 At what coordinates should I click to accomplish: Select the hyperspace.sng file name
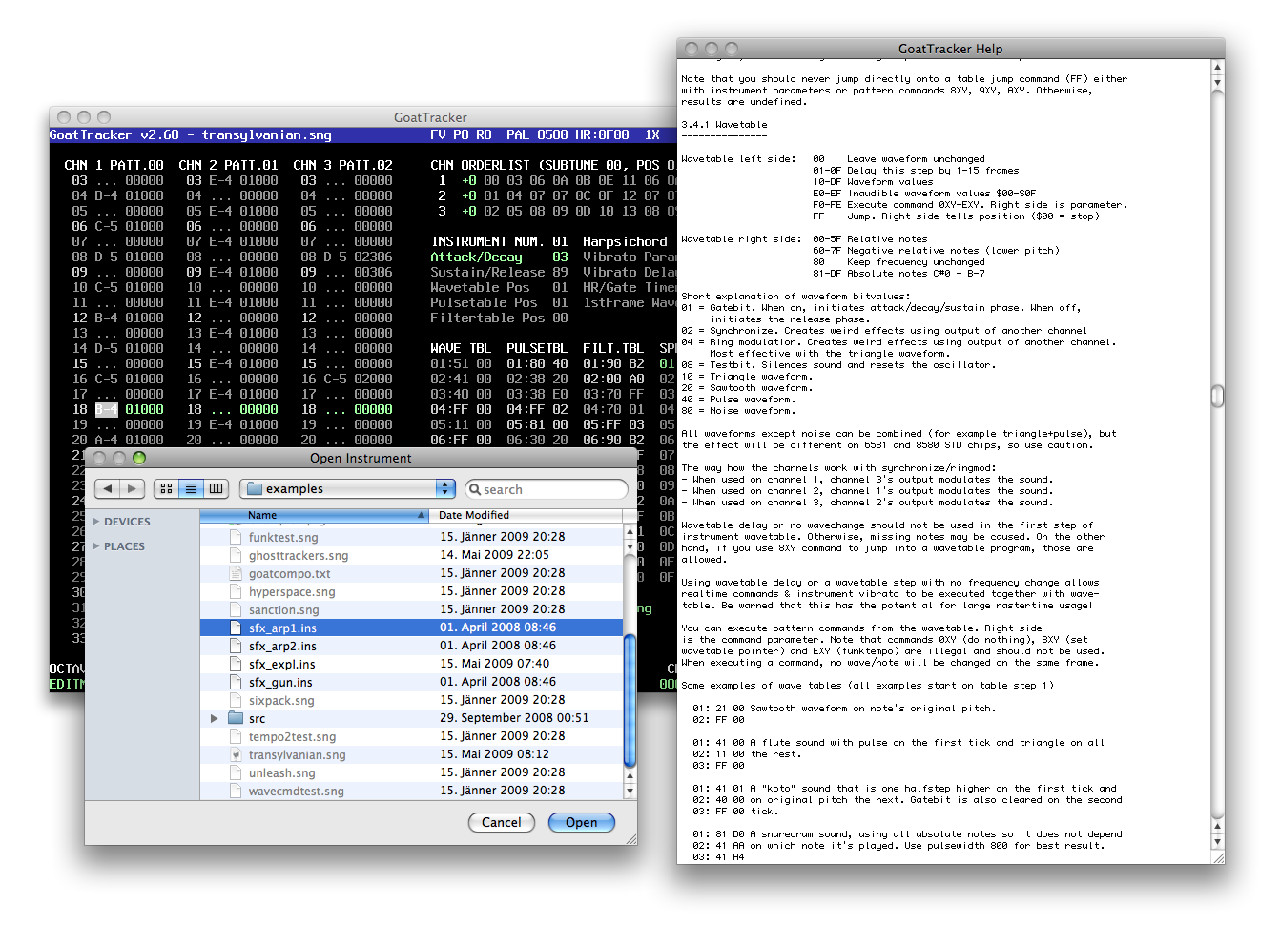pyautogui.click(x=292, y=591)
